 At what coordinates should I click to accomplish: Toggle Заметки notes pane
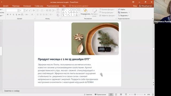click(88, 94)
